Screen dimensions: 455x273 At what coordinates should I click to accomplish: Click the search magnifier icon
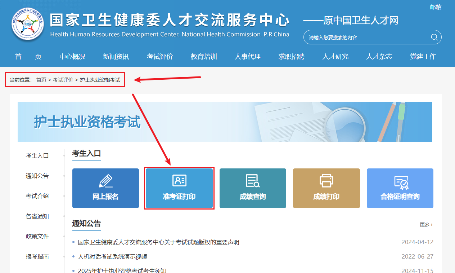434,37
